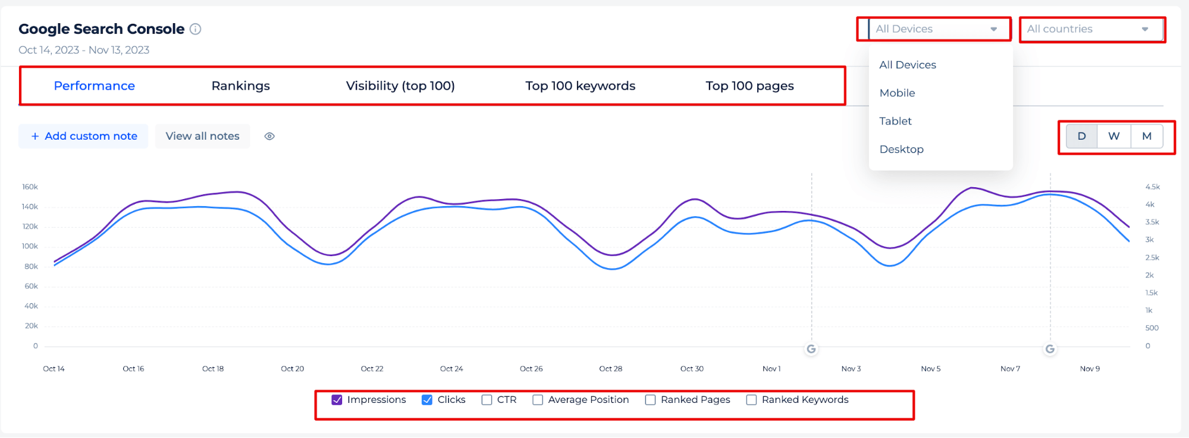1189x438 pixels.
Task: Click the Ranked Keywords legend label
Action: pyautogui.click(x=805, y=400)
